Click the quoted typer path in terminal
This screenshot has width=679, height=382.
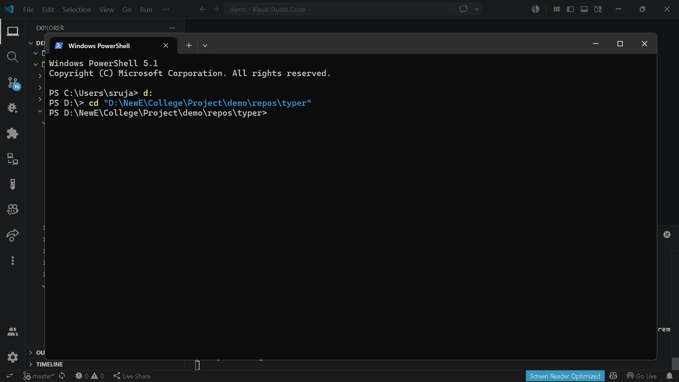(x=208, y=103)
